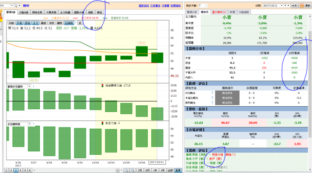Click help icon beside 股利概念 row
Screen dimensions: 312x173
point(212,103)
